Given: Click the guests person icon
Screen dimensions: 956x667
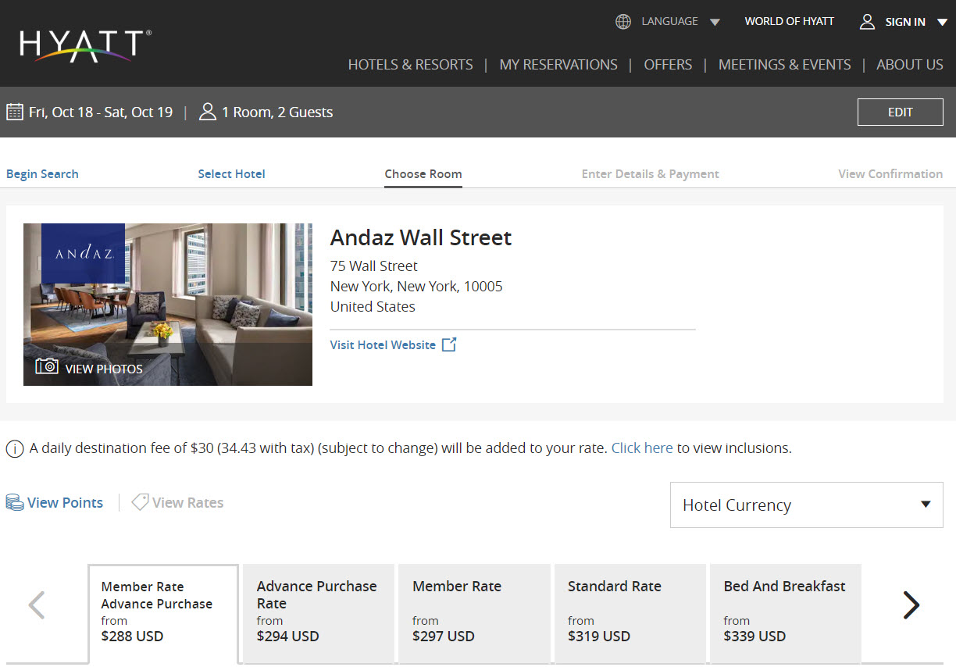Looking at the screenshot, I should point(208,112).
